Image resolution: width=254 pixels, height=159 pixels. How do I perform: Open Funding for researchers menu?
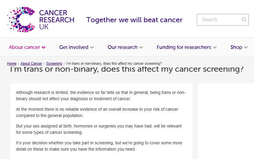pos(184,47)
